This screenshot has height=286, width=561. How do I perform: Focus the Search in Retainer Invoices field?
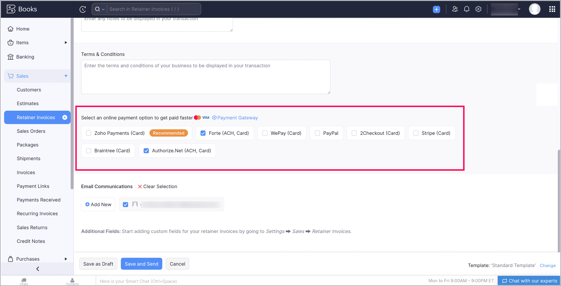click(x=154, y=9)
